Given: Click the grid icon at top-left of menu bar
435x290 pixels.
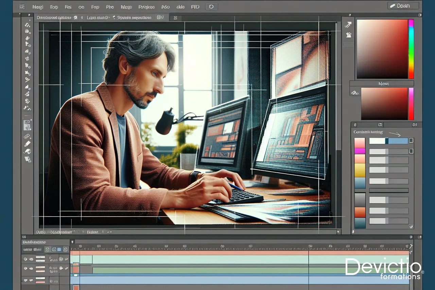Looking at the screenshot, I should [22, 6].
